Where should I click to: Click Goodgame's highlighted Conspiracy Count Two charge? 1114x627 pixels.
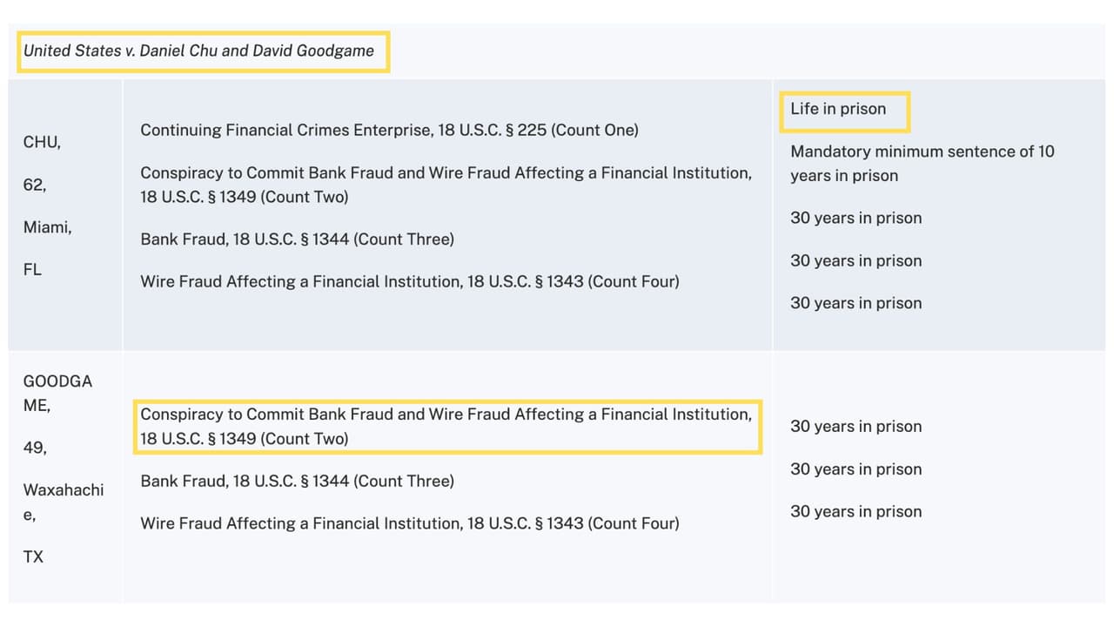446,427
